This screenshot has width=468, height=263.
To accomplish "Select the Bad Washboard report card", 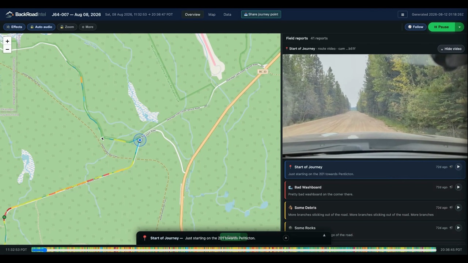I will coord(375,190).
